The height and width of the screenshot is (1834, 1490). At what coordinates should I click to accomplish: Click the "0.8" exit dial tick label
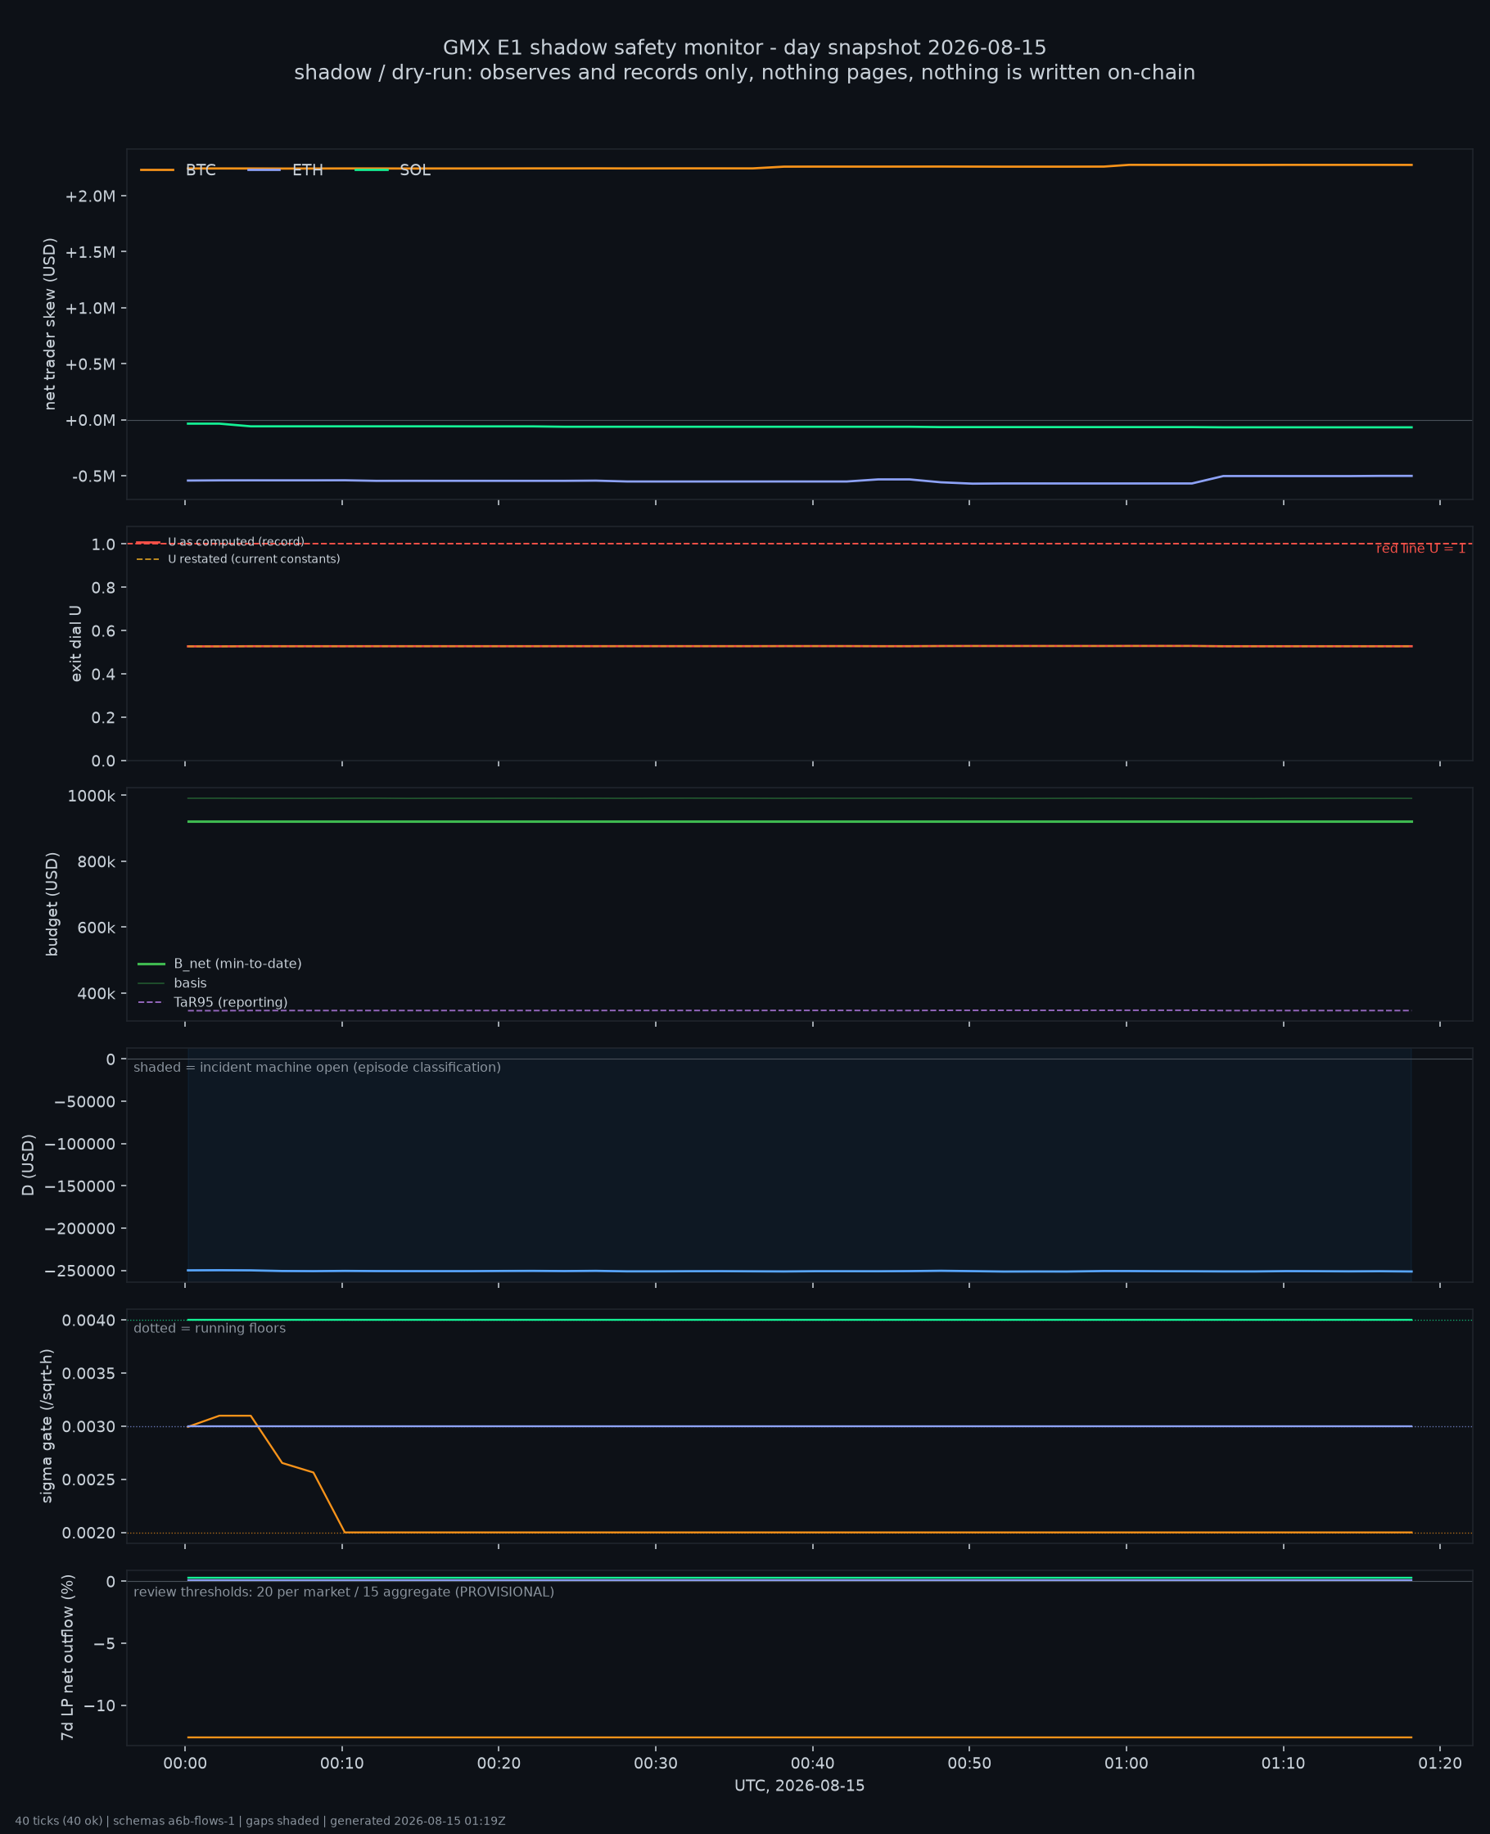[x=104, y=588]
